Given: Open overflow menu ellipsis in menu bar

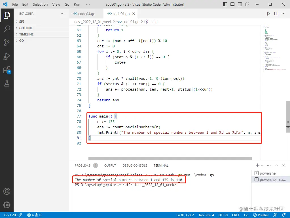Looking at the screenshot, I should [88, 4].
